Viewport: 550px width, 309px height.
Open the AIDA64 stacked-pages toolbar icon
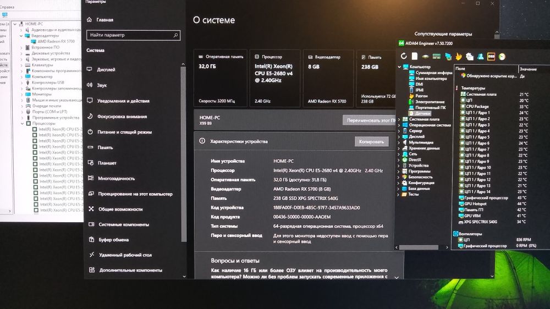click(x=470, y=57)
